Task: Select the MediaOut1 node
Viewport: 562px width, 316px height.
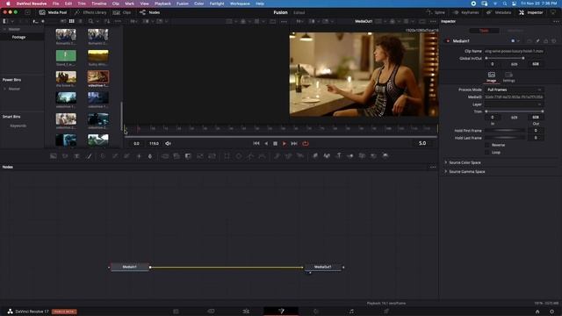Action: [x=323, y=267]
